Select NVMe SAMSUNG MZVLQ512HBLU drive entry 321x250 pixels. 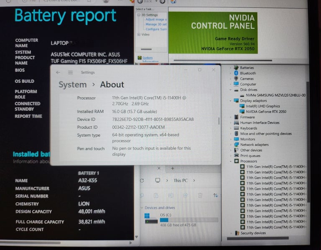click(x=273, y=95)
